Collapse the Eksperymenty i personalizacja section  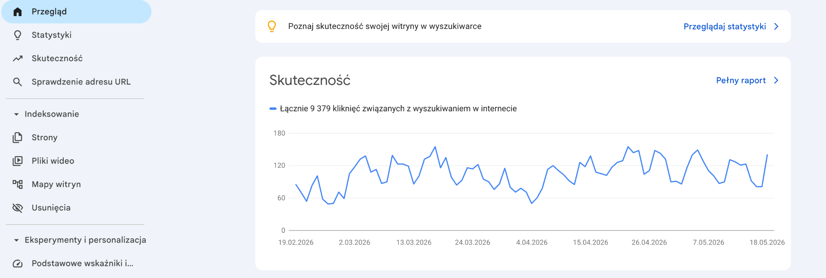click(x=16, y=240)
